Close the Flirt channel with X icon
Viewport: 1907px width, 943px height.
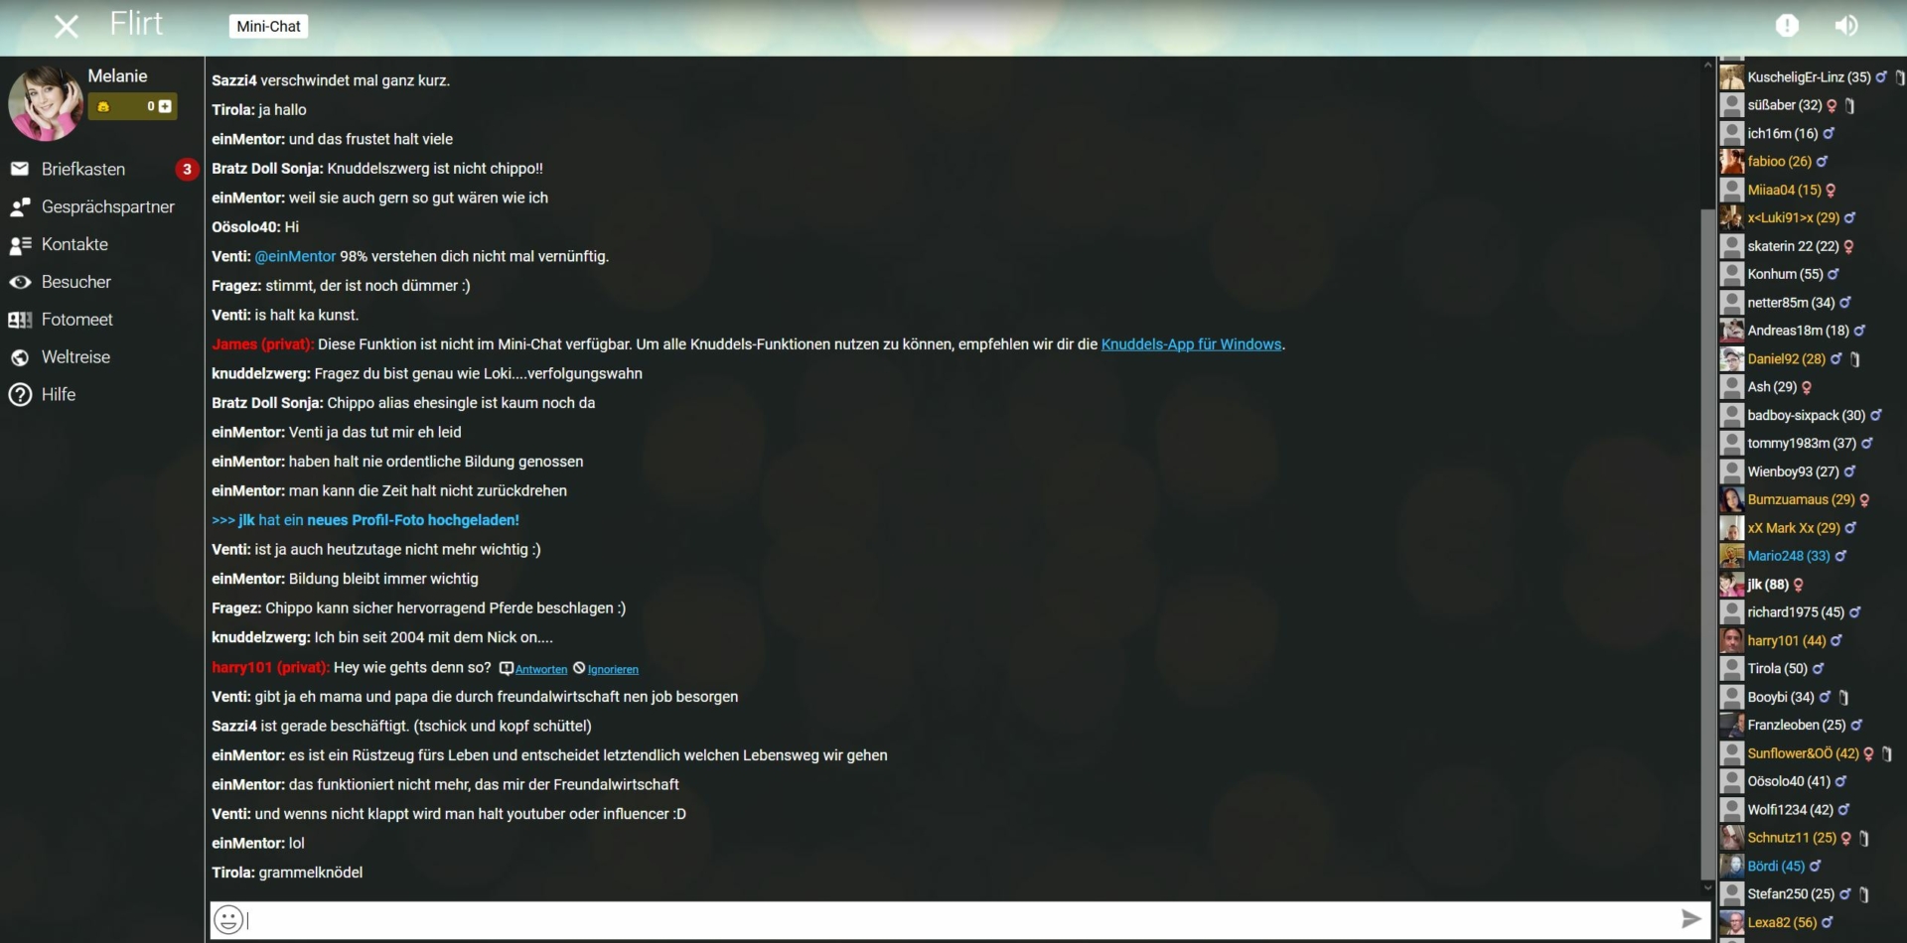pos(66,26)
